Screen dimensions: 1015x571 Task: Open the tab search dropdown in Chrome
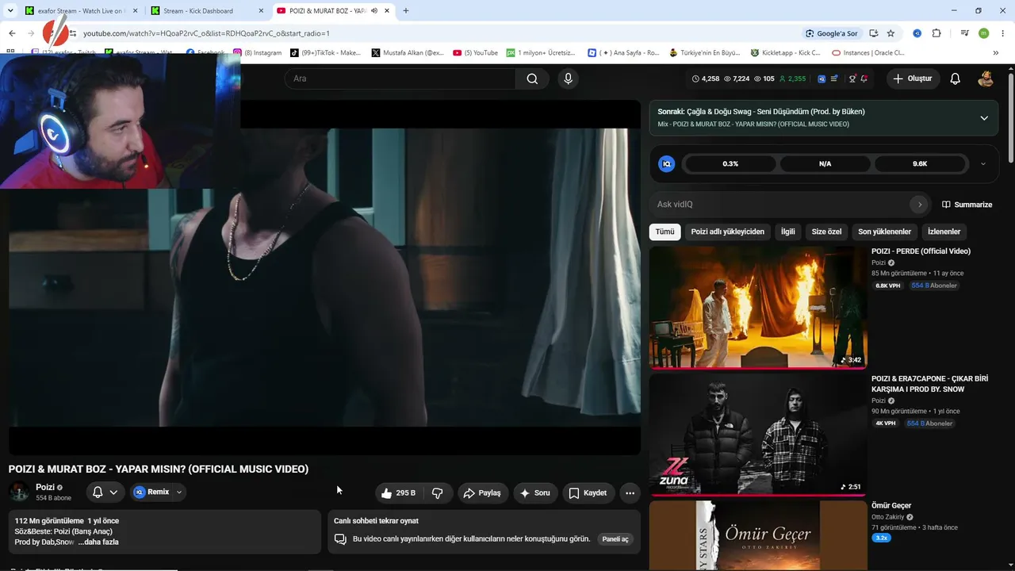pos(10,11)
